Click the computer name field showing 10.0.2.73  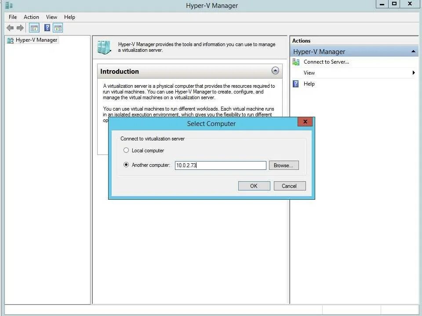click(220, 165)
